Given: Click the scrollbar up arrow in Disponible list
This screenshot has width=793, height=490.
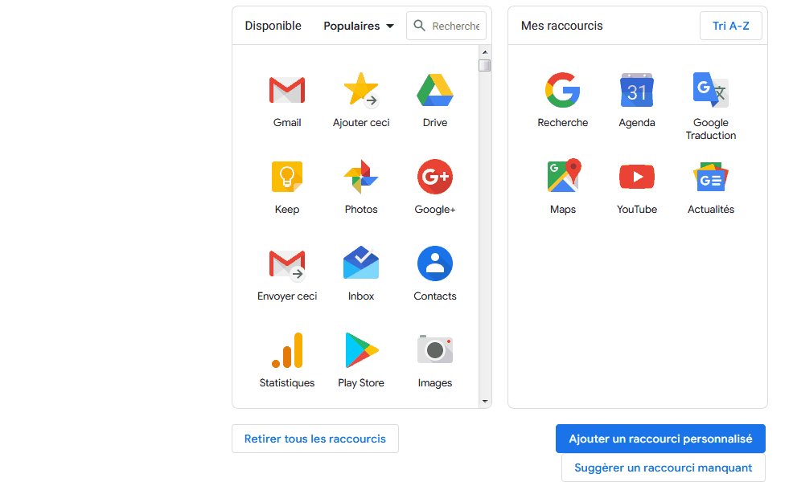Looking at the screenshot, I should (485, 52).
